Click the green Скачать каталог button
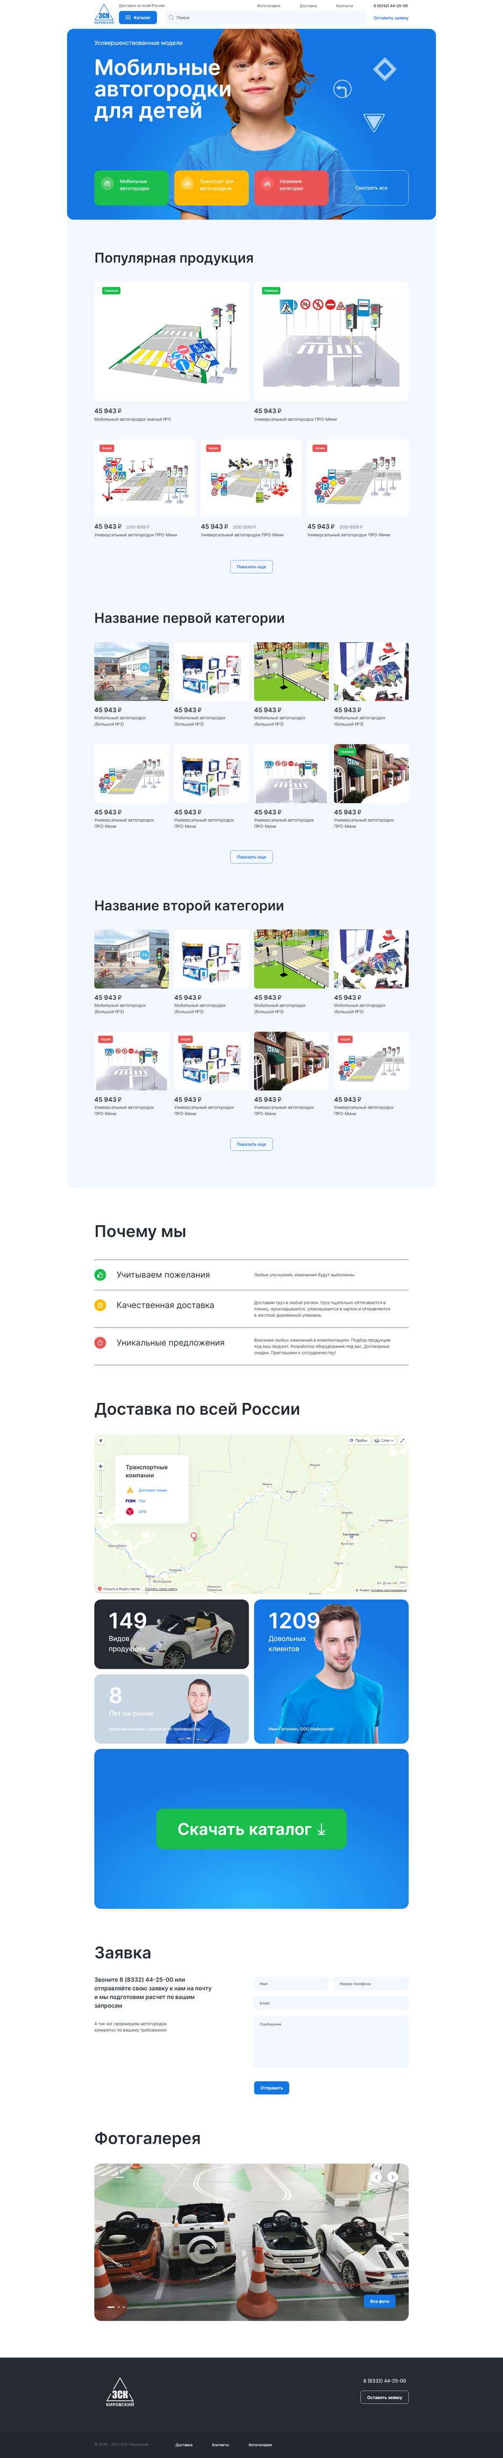The image size is (503, 2458). click(x=251, y=1829)
